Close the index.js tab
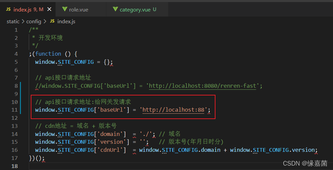 [x=49, y=9]
